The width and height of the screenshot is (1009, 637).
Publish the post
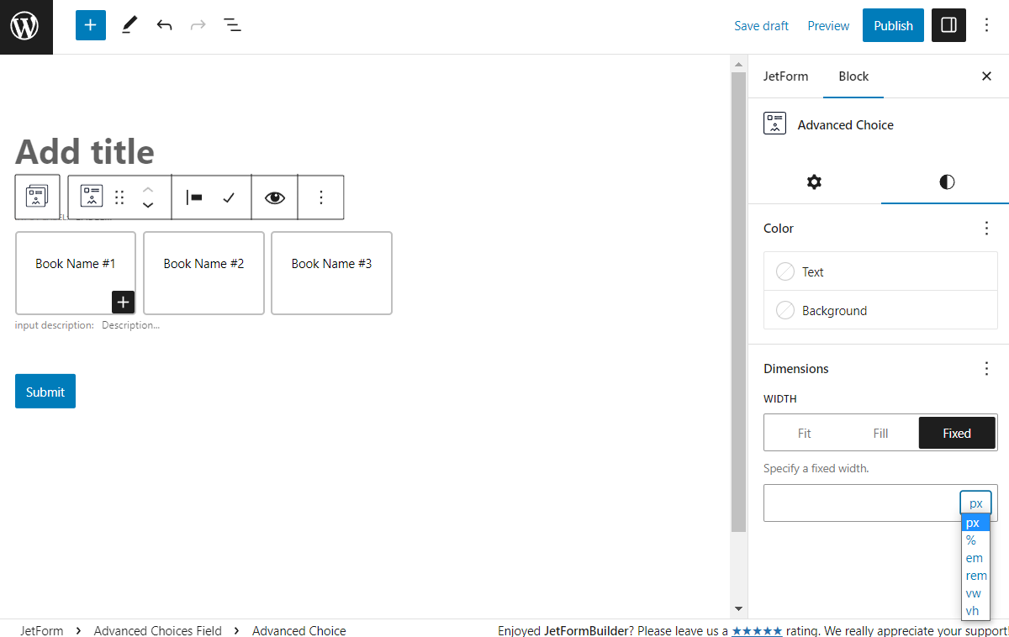pyautogui.click(x=893, y=25)
